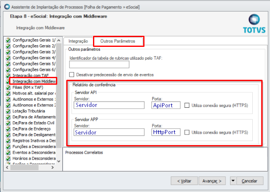This screenshot has height=192, width=270.
Task: Click the Relatório de conferência group label
Action: coord(94,85)
